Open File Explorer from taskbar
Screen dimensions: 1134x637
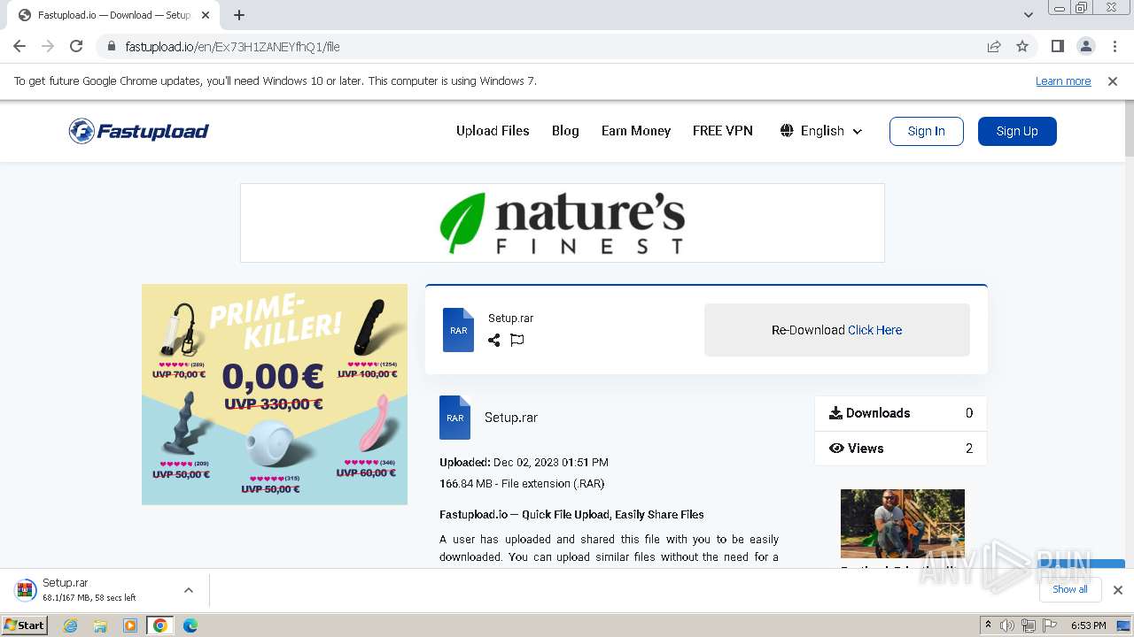coord(100,625)
